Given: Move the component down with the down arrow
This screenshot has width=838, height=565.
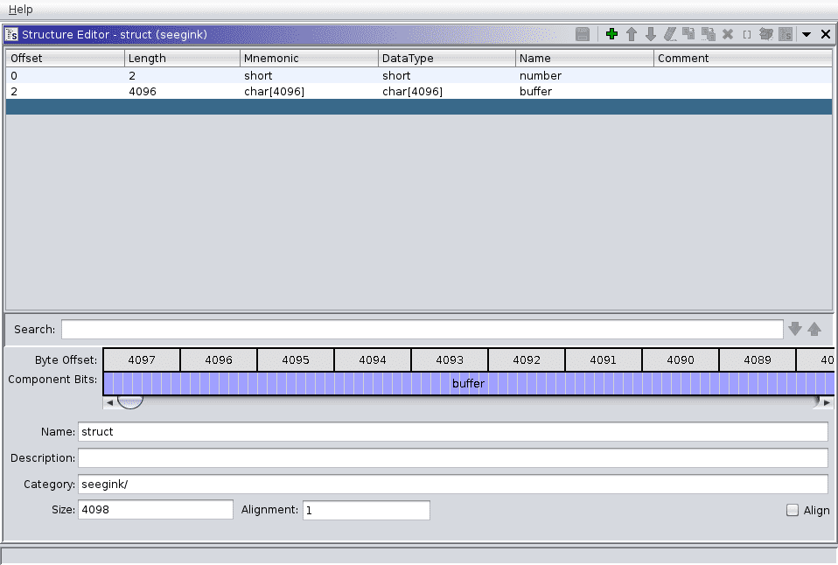Looking at the screenshot, I should [x=650, y=34].
